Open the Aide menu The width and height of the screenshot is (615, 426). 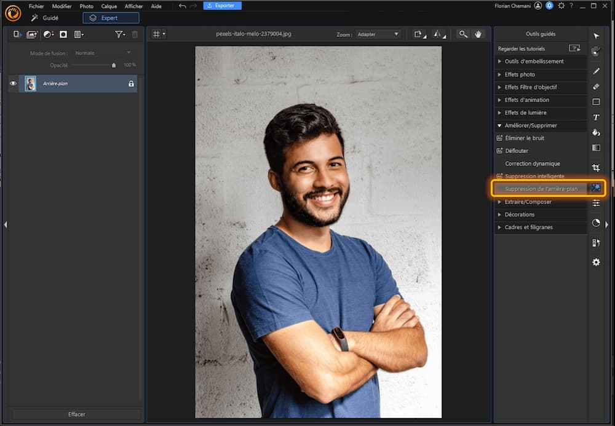[156, 6]
